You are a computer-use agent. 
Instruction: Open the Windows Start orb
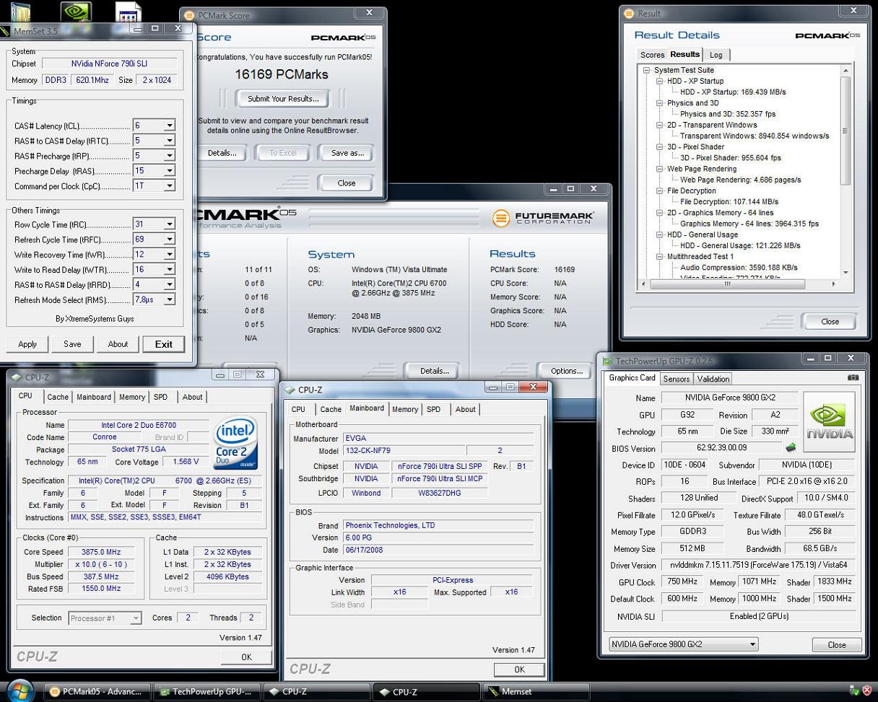coord(21,690)
